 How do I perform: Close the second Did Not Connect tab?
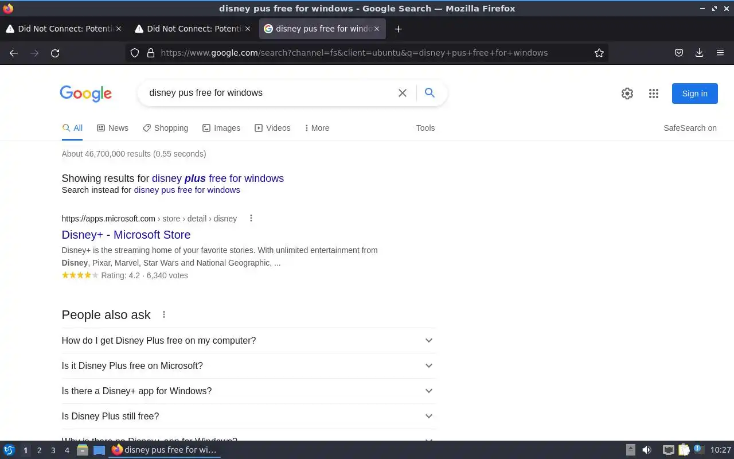pos(248,29)
